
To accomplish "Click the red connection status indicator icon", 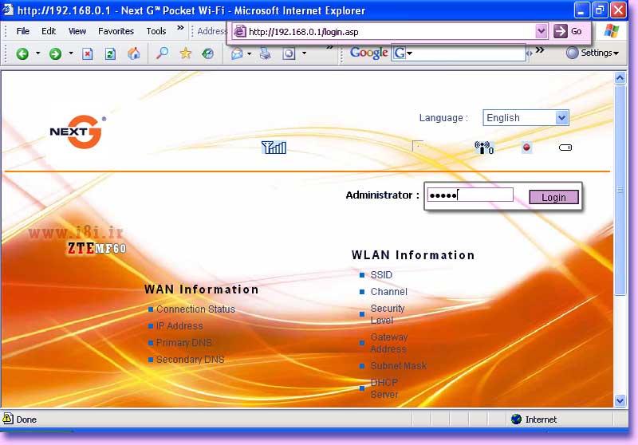I will tap(526, 148).
